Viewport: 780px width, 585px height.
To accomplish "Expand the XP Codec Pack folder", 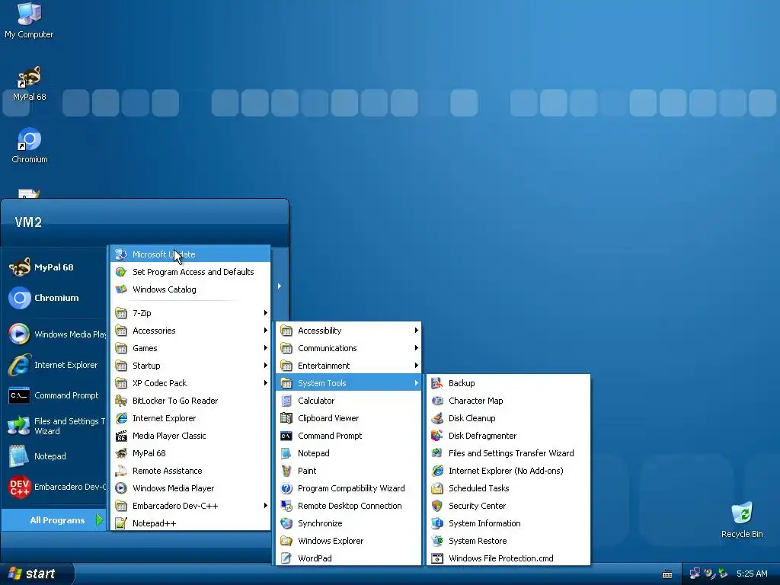I will tap(190, 383).
